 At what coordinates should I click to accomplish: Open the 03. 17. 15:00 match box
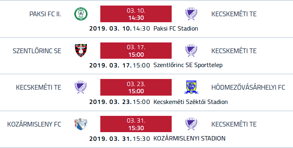[x=136, y=50]
